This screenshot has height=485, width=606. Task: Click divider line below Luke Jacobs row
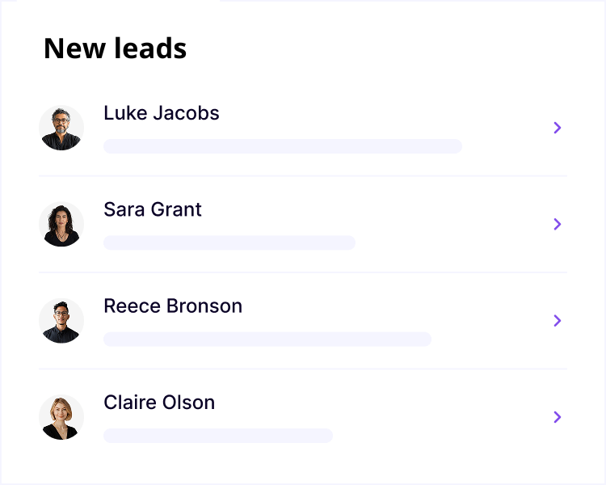tap(303, 175)
